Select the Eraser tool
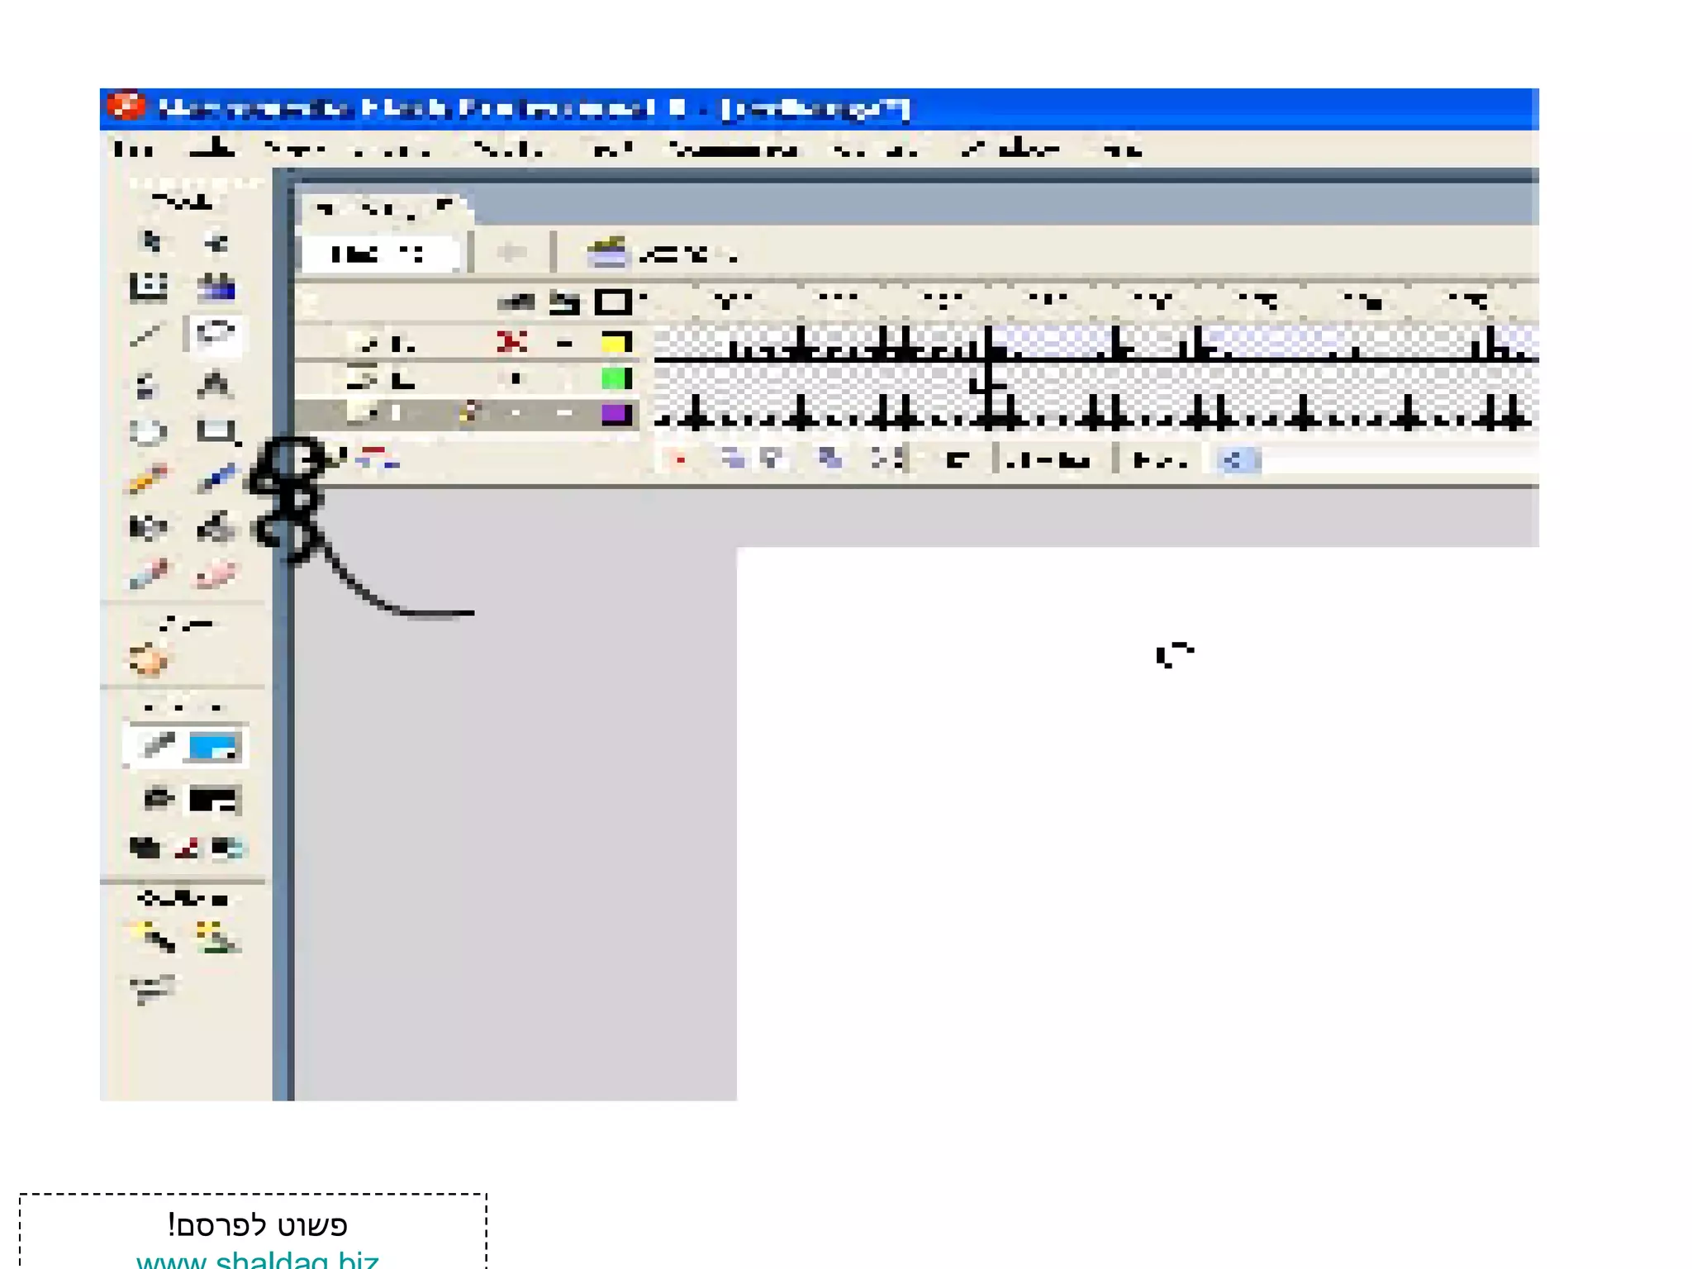 pyautogui.click(x=215, y=574)
